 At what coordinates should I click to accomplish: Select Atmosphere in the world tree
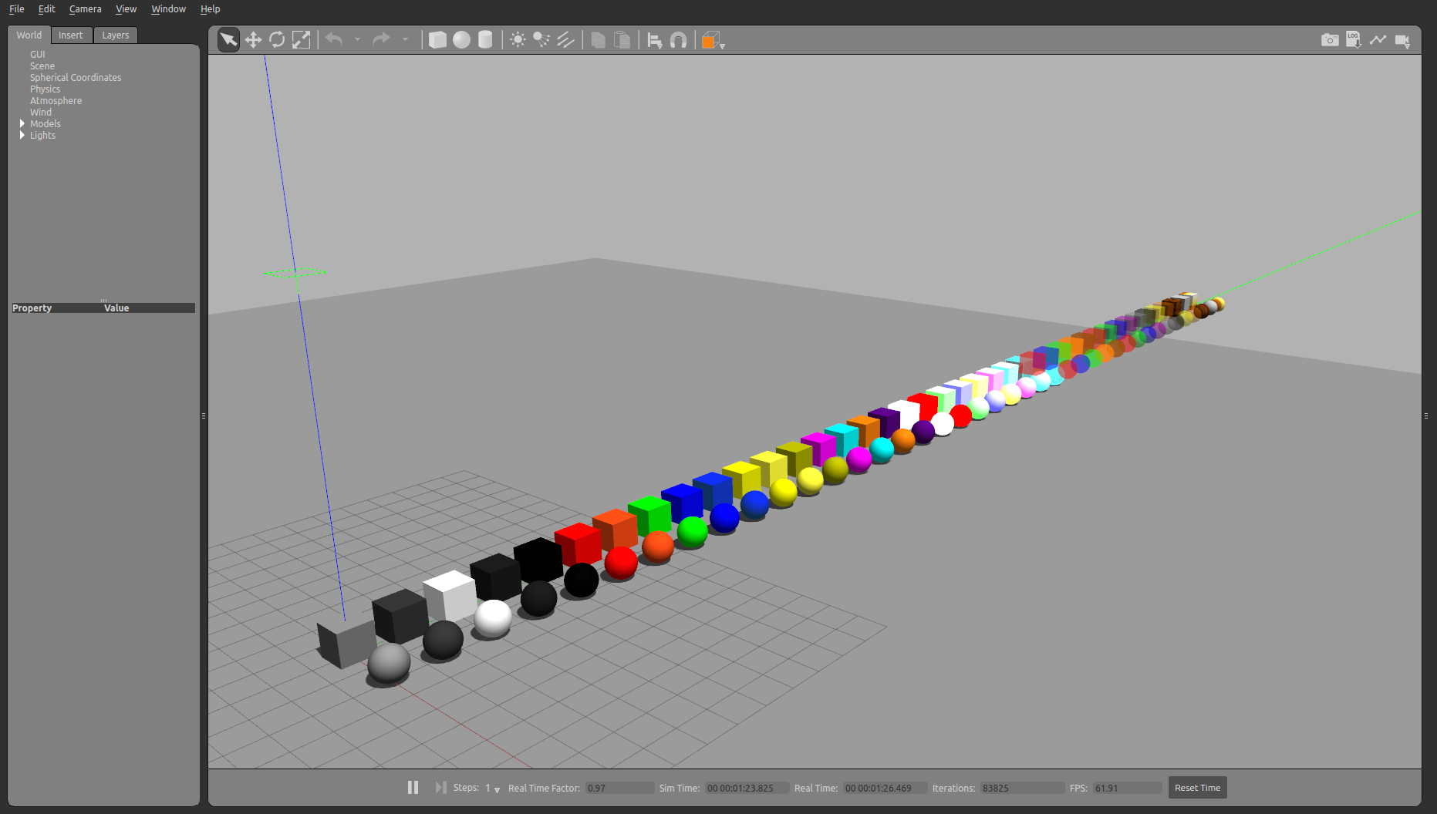(56, 100)
